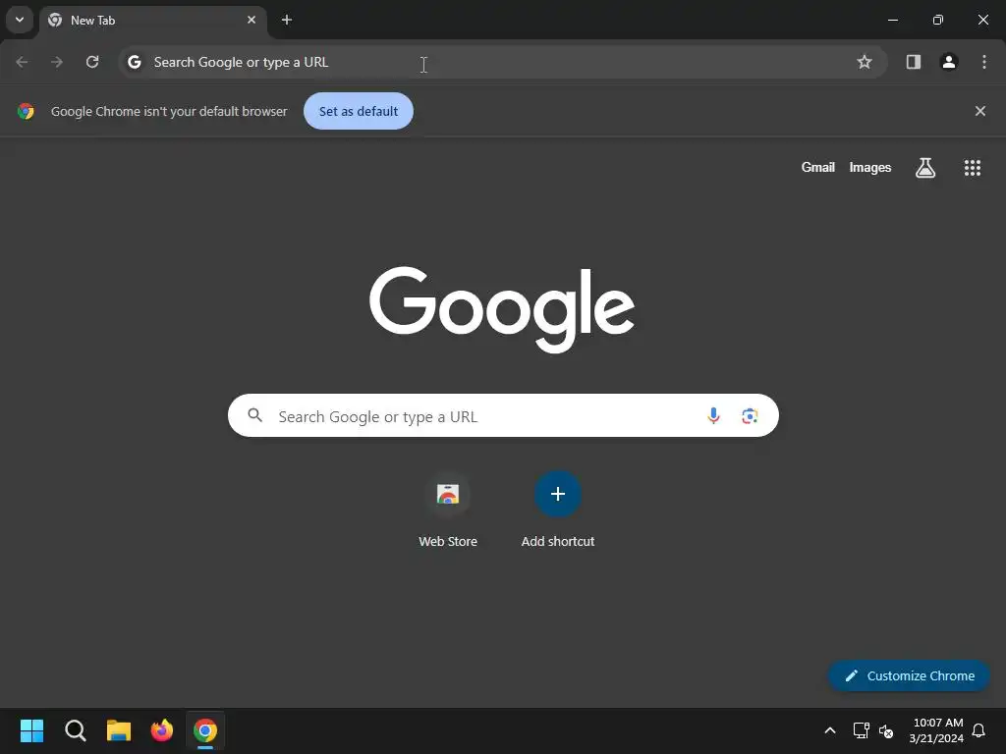Screen dimensions: 1006x754
Task: Go back with the back arrow
Action: coord(22,62)
